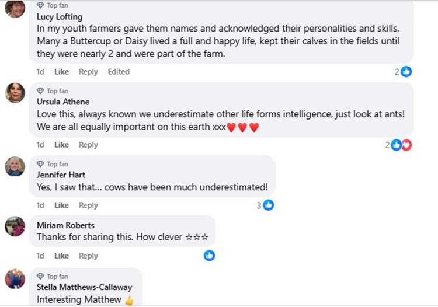Like Lucy Lofting's comment
The height and width of the screenshot is (307, 438).
[61, 72]
